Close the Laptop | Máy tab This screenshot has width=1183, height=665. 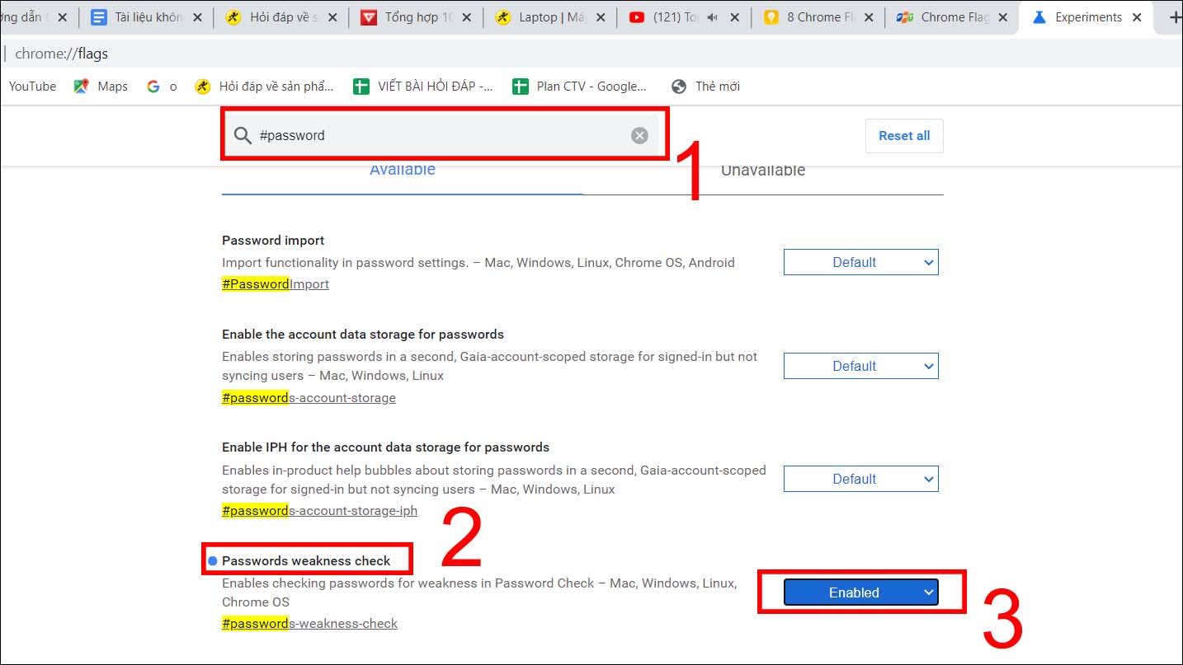[x=601, y=17]
